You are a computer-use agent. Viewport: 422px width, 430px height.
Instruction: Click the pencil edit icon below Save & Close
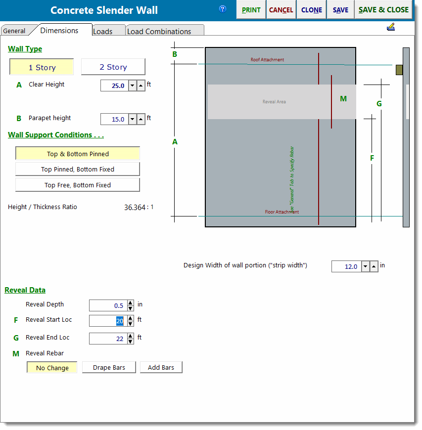391,27
